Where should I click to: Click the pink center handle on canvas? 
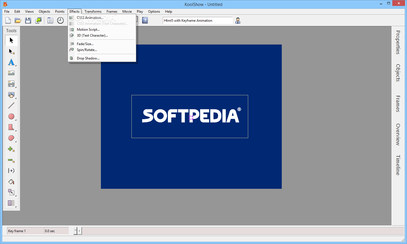point(191,117)
